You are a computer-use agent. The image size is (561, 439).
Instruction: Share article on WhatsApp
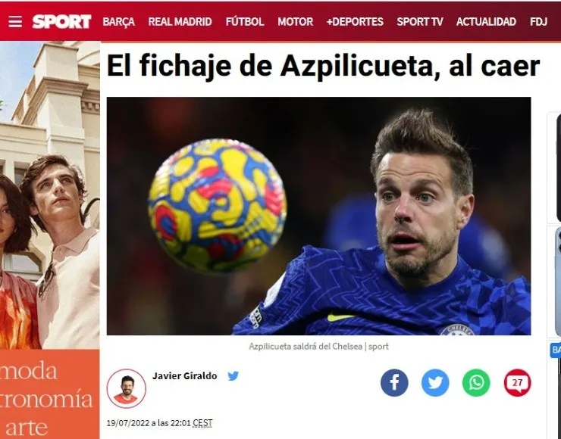point(476,383)
